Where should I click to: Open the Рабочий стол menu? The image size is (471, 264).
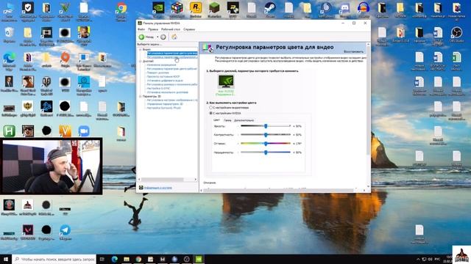click(x=171, y=29)
